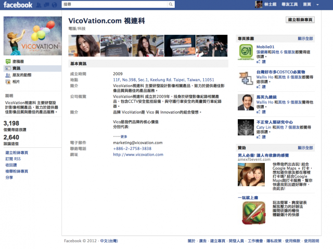Image resolution: width=333 pixels, height=249 pixels.
Task: Select 朋友的動態 in the left sidebar
Action: point(22,75)
